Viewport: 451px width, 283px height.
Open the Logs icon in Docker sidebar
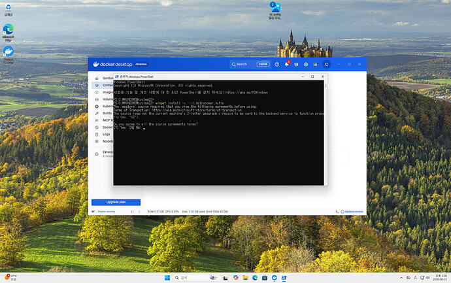pos(97,134)
